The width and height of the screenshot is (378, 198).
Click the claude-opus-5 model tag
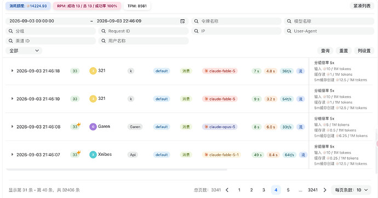point(220,127)
